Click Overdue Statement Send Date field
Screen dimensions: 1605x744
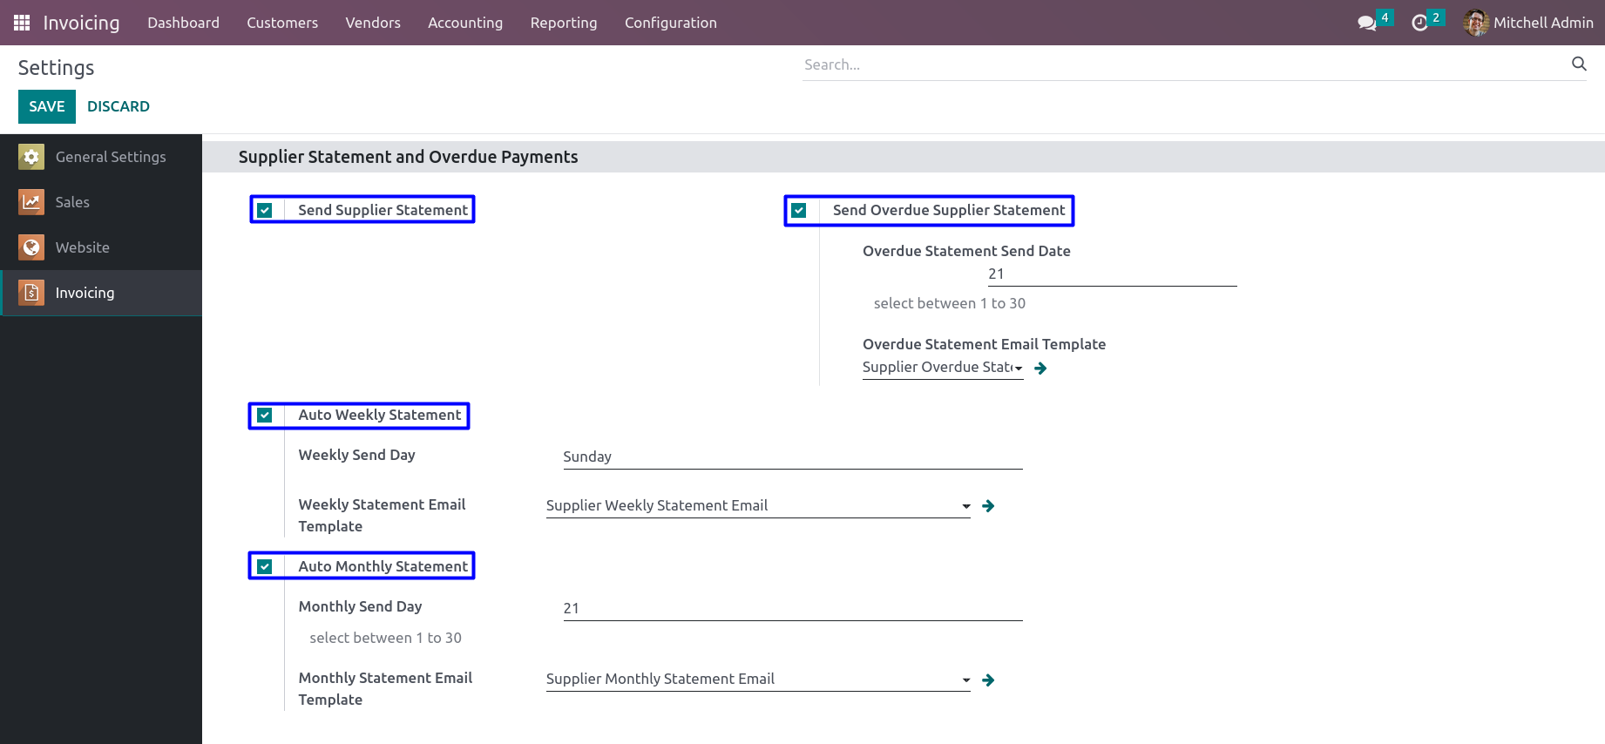coord(1113,274)
